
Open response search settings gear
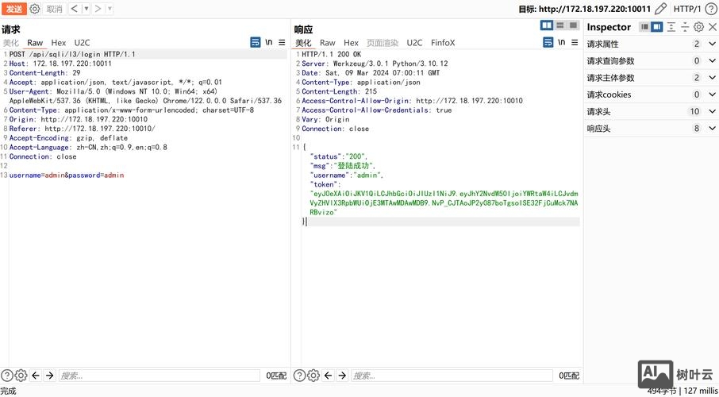pos(313,376)
